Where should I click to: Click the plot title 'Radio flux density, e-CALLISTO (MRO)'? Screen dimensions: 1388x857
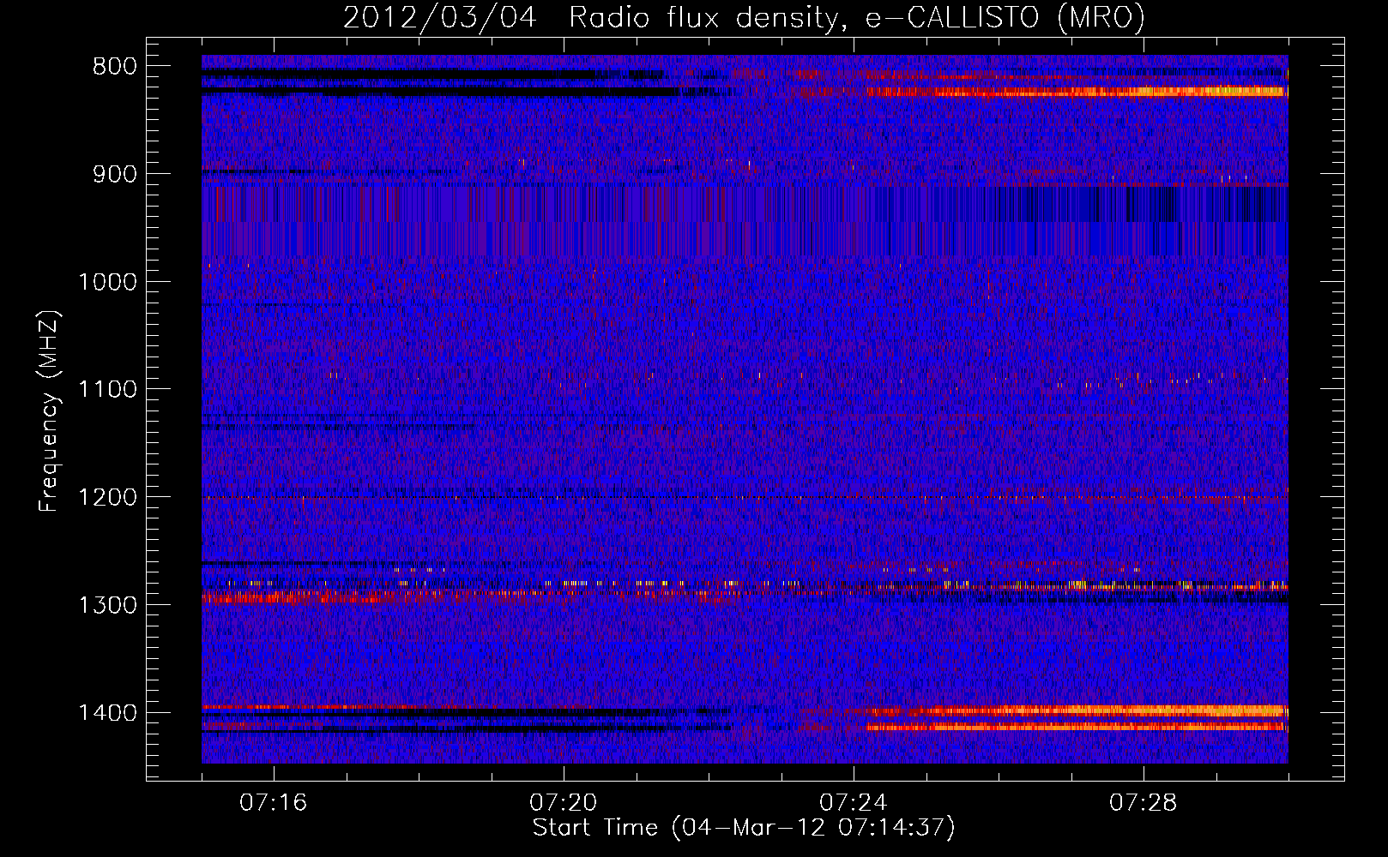click(857, 17)
